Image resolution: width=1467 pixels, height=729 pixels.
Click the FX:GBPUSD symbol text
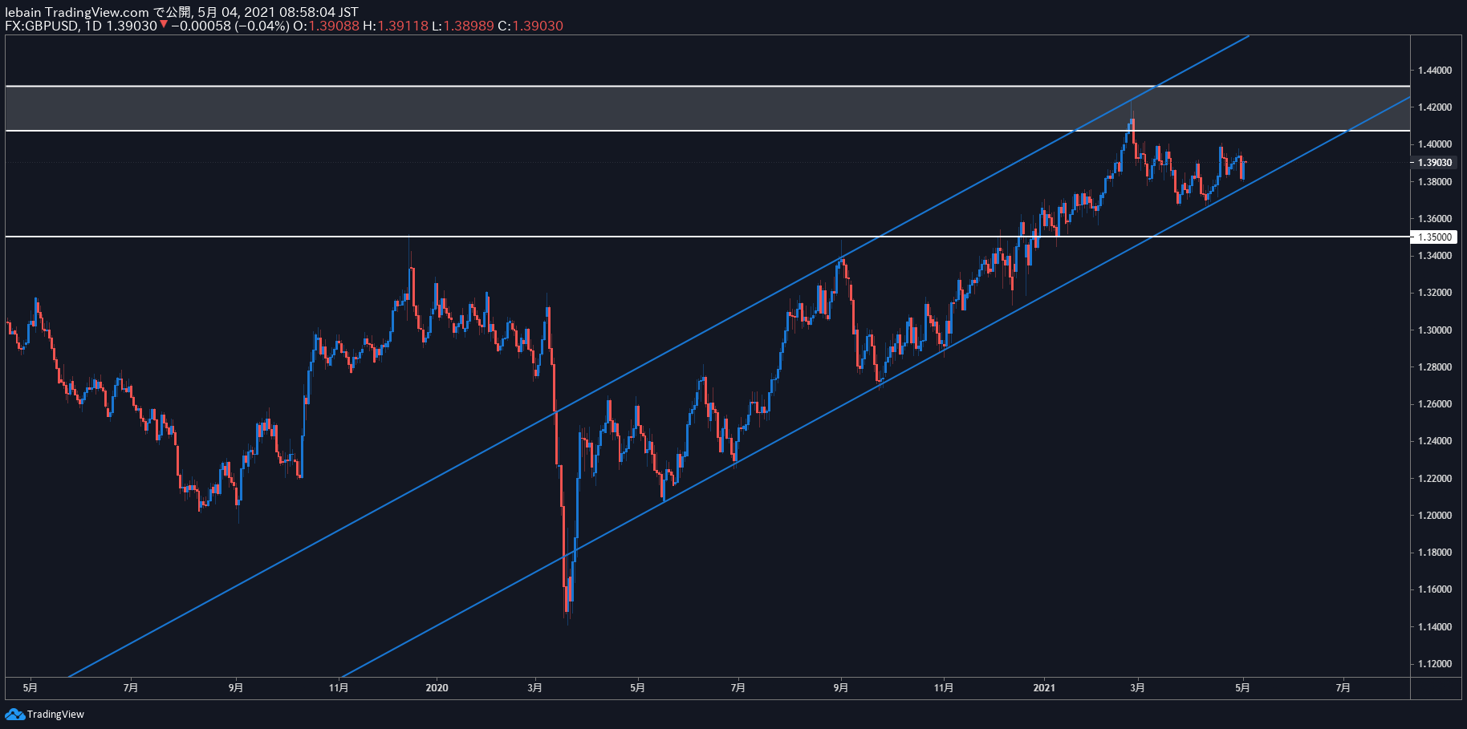point(42,26)
